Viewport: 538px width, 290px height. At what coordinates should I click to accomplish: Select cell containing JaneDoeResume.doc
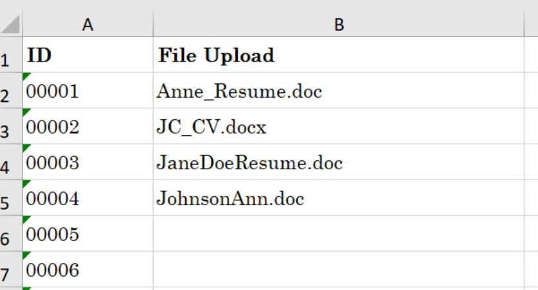coord(339,162)
